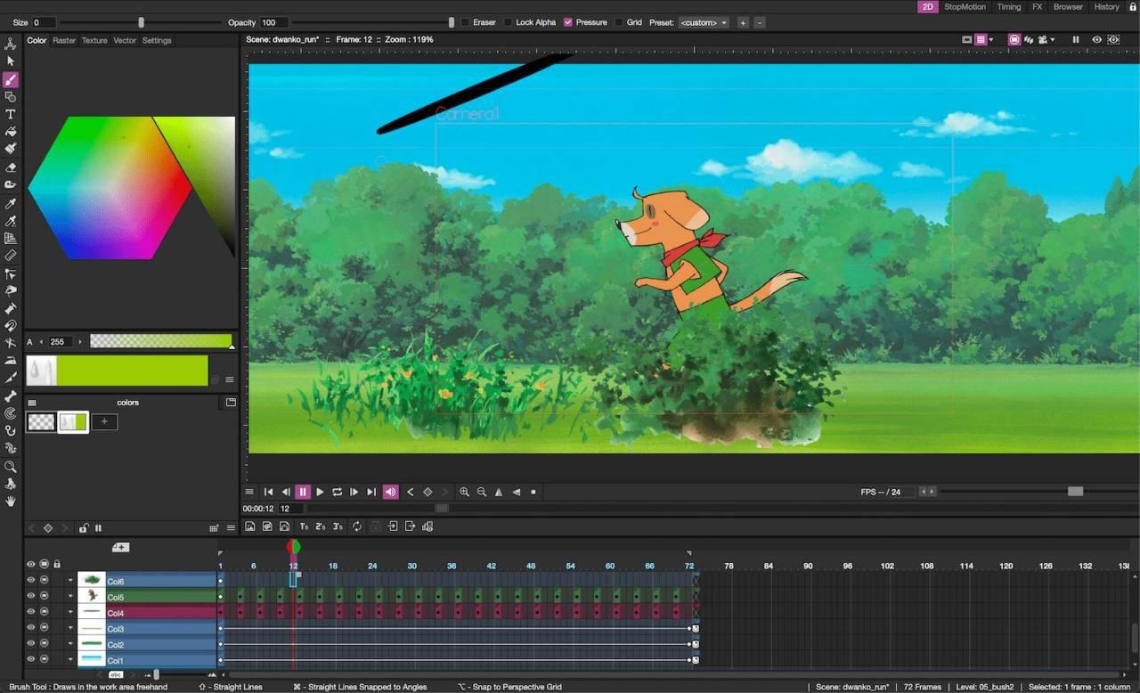Select the Selection arrow tool

pos(11,61)
